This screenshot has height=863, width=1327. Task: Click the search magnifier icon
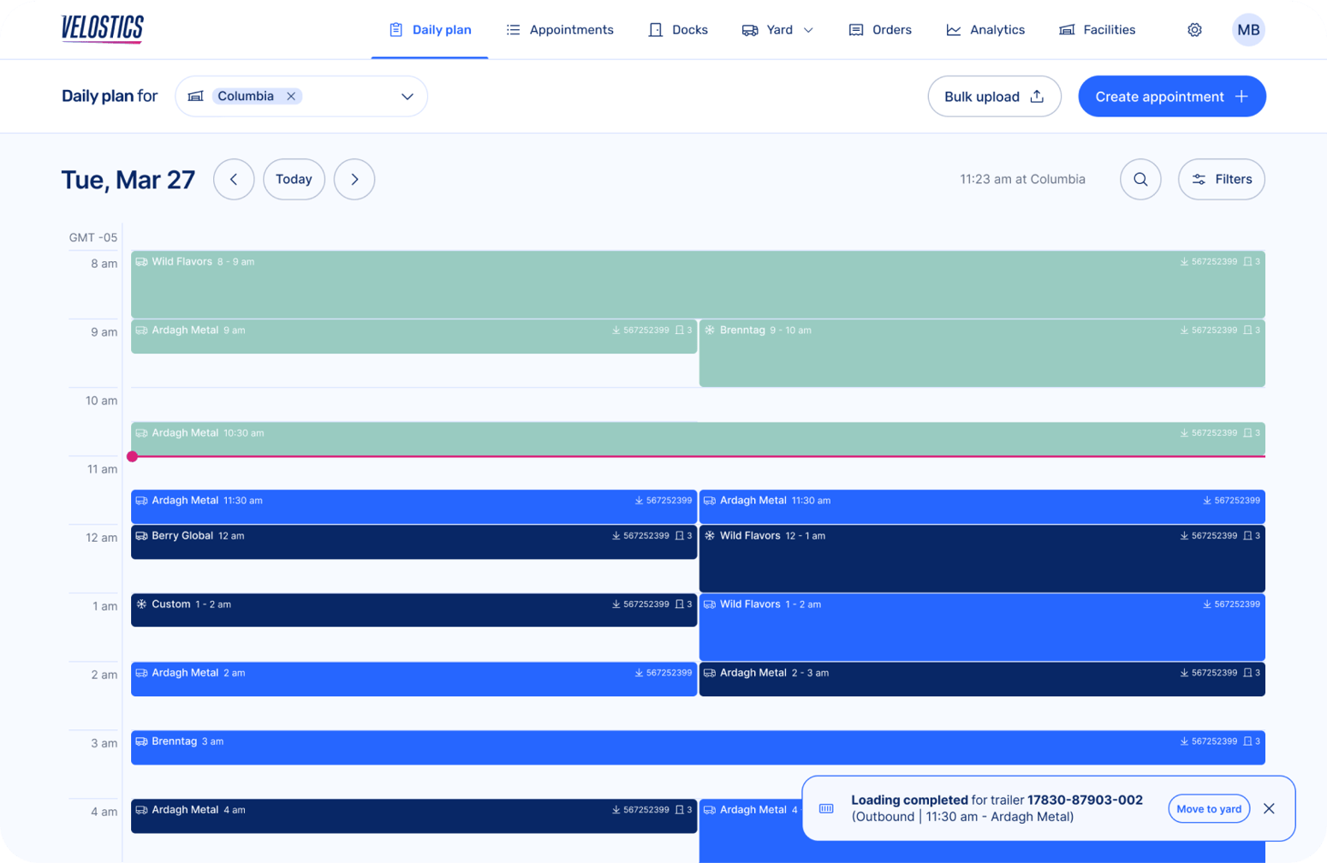tap(1140, 179)
